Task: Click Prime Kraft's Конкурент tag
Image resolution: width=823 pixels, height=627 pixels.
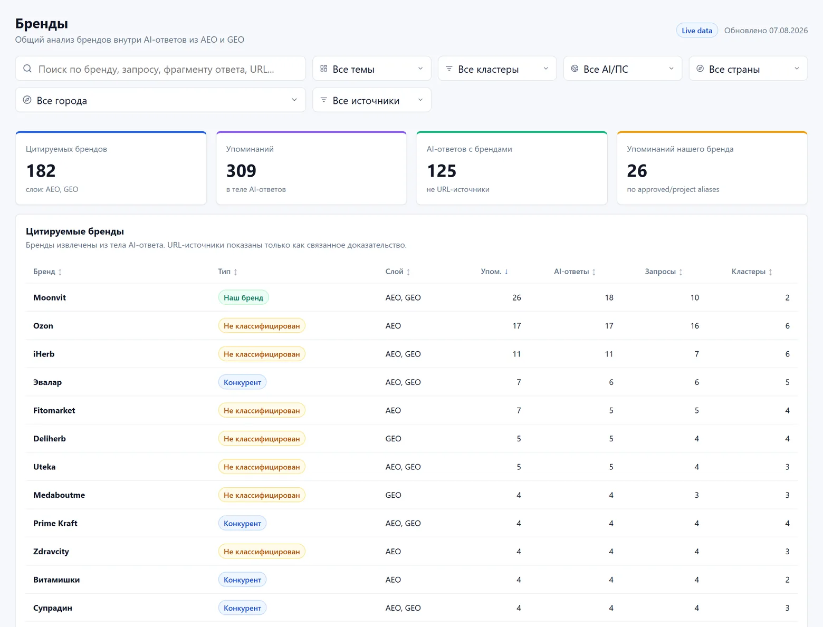Action: click(242, 523)
